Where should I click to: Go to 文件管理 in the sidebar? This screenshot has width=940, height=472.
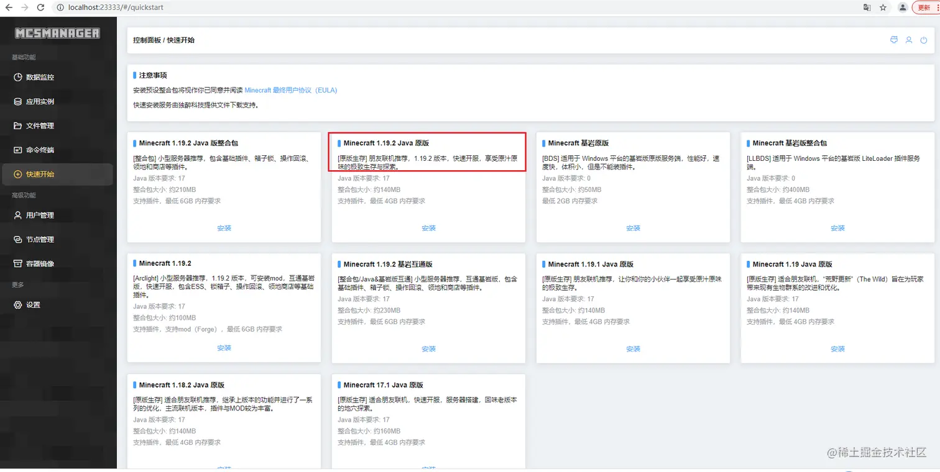(57, 125)
